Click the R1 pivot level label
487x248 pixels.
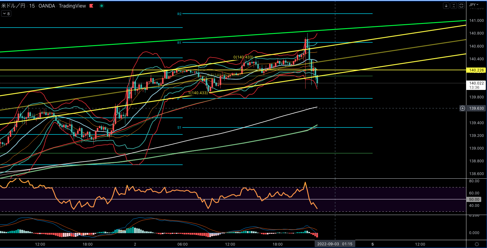coord(179,43)
